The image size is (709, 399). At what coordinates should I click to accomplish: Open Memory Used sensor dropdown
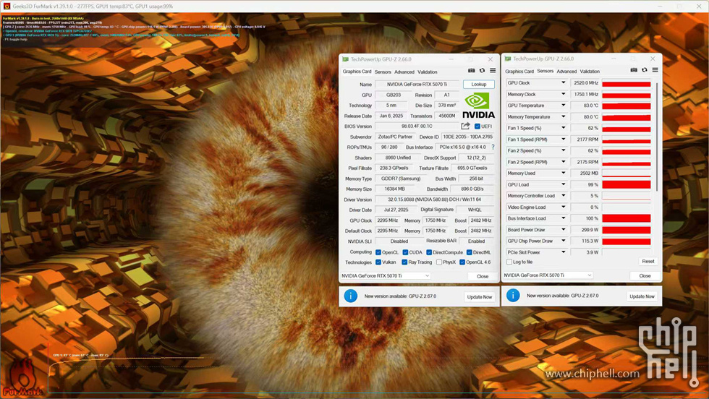pyautogui.click(x=563, y=173)
